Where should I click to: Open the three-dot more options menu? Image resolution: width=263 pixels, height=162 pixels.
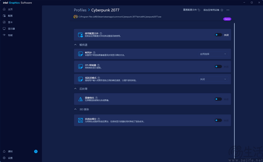coord(228,10)
